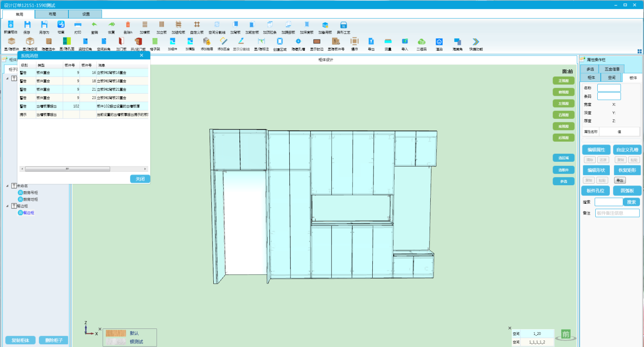This screenshot has height=347, width=644.
Task: Toggle 显/隐板件 panel visibility
Action: [x=12, y=41]
